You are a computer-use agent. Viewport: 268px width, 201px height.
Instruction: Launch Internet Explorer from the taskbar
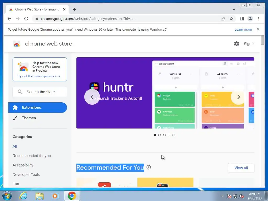pos(23,196)
